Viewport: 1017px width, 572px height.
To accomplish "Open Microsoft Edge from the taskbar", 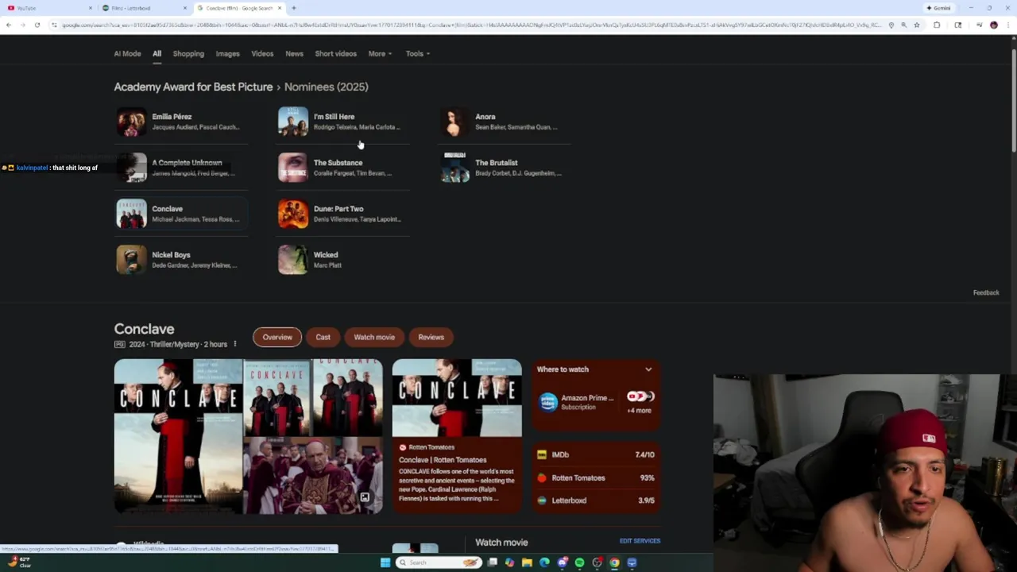I will coord(544,562).
